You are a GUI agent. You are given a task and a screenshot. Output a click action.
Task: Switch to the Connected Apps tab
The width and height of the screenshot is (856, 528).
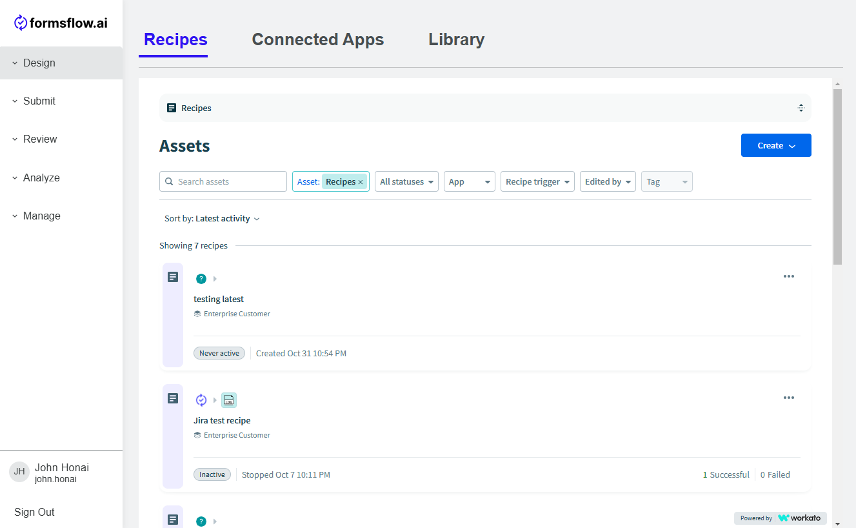[x=318, y=39]
